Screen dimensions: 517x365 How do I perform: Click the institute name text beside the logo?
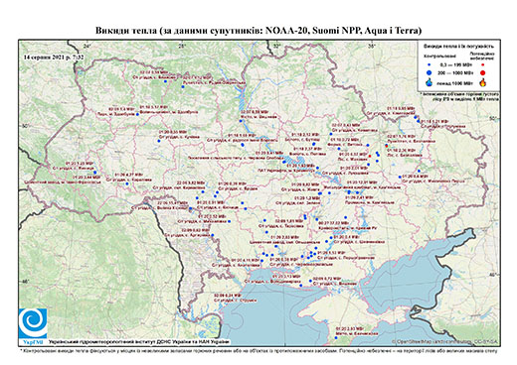[138, 342]
